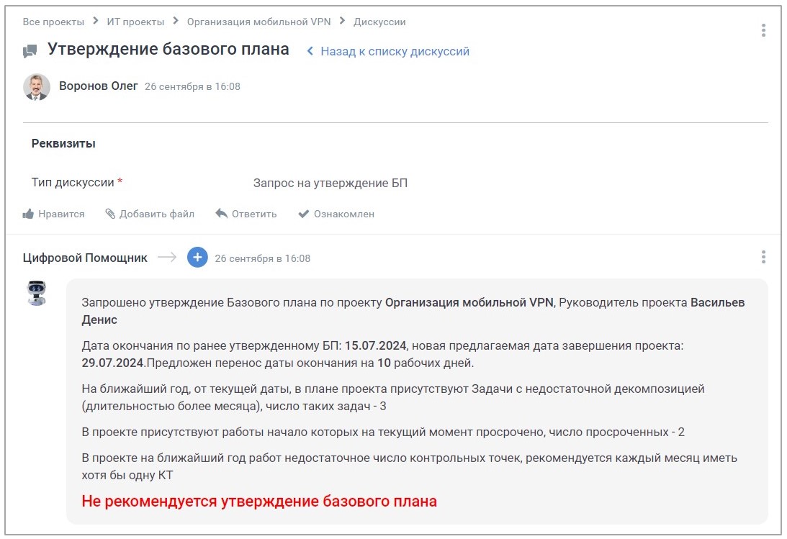Click the checkmark Ознакомлен icon

pos(304,214)
